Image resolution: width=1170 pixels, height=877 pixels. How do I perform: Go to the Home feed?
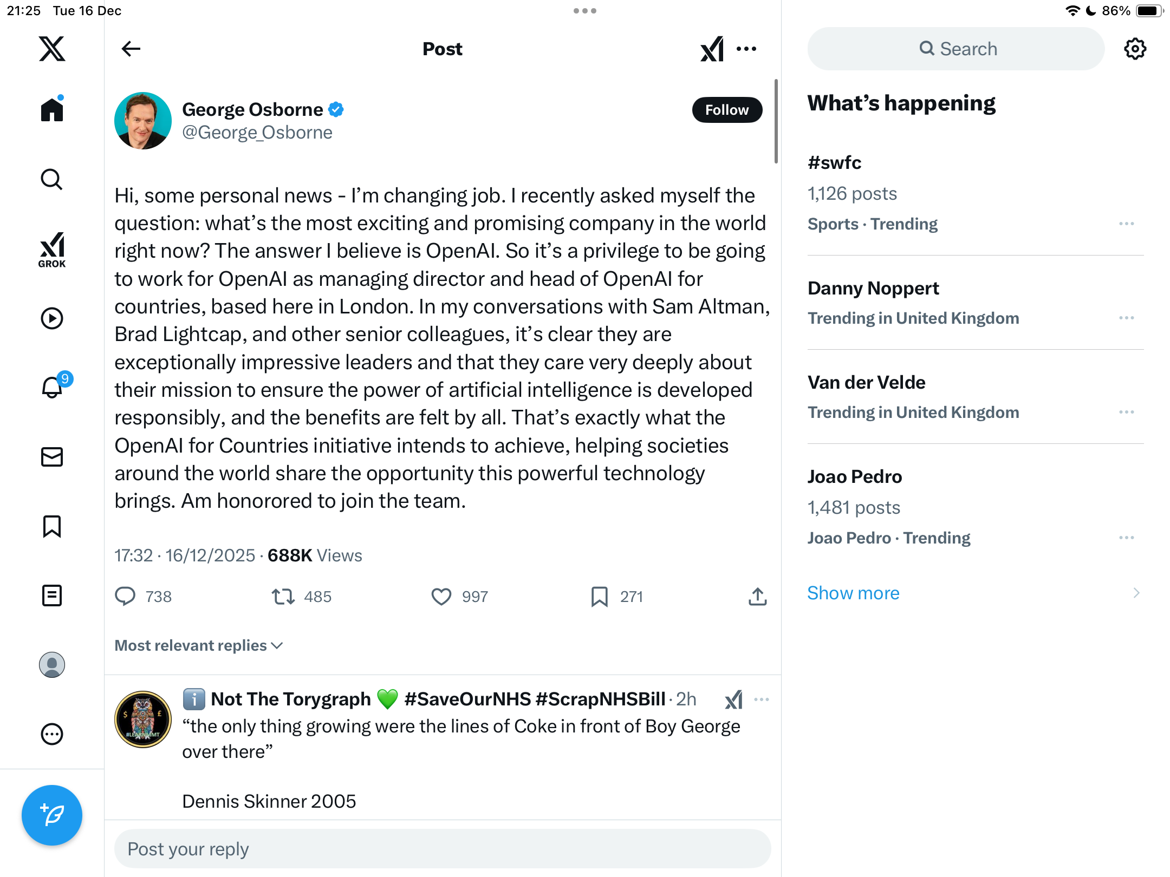coord(52,110)
